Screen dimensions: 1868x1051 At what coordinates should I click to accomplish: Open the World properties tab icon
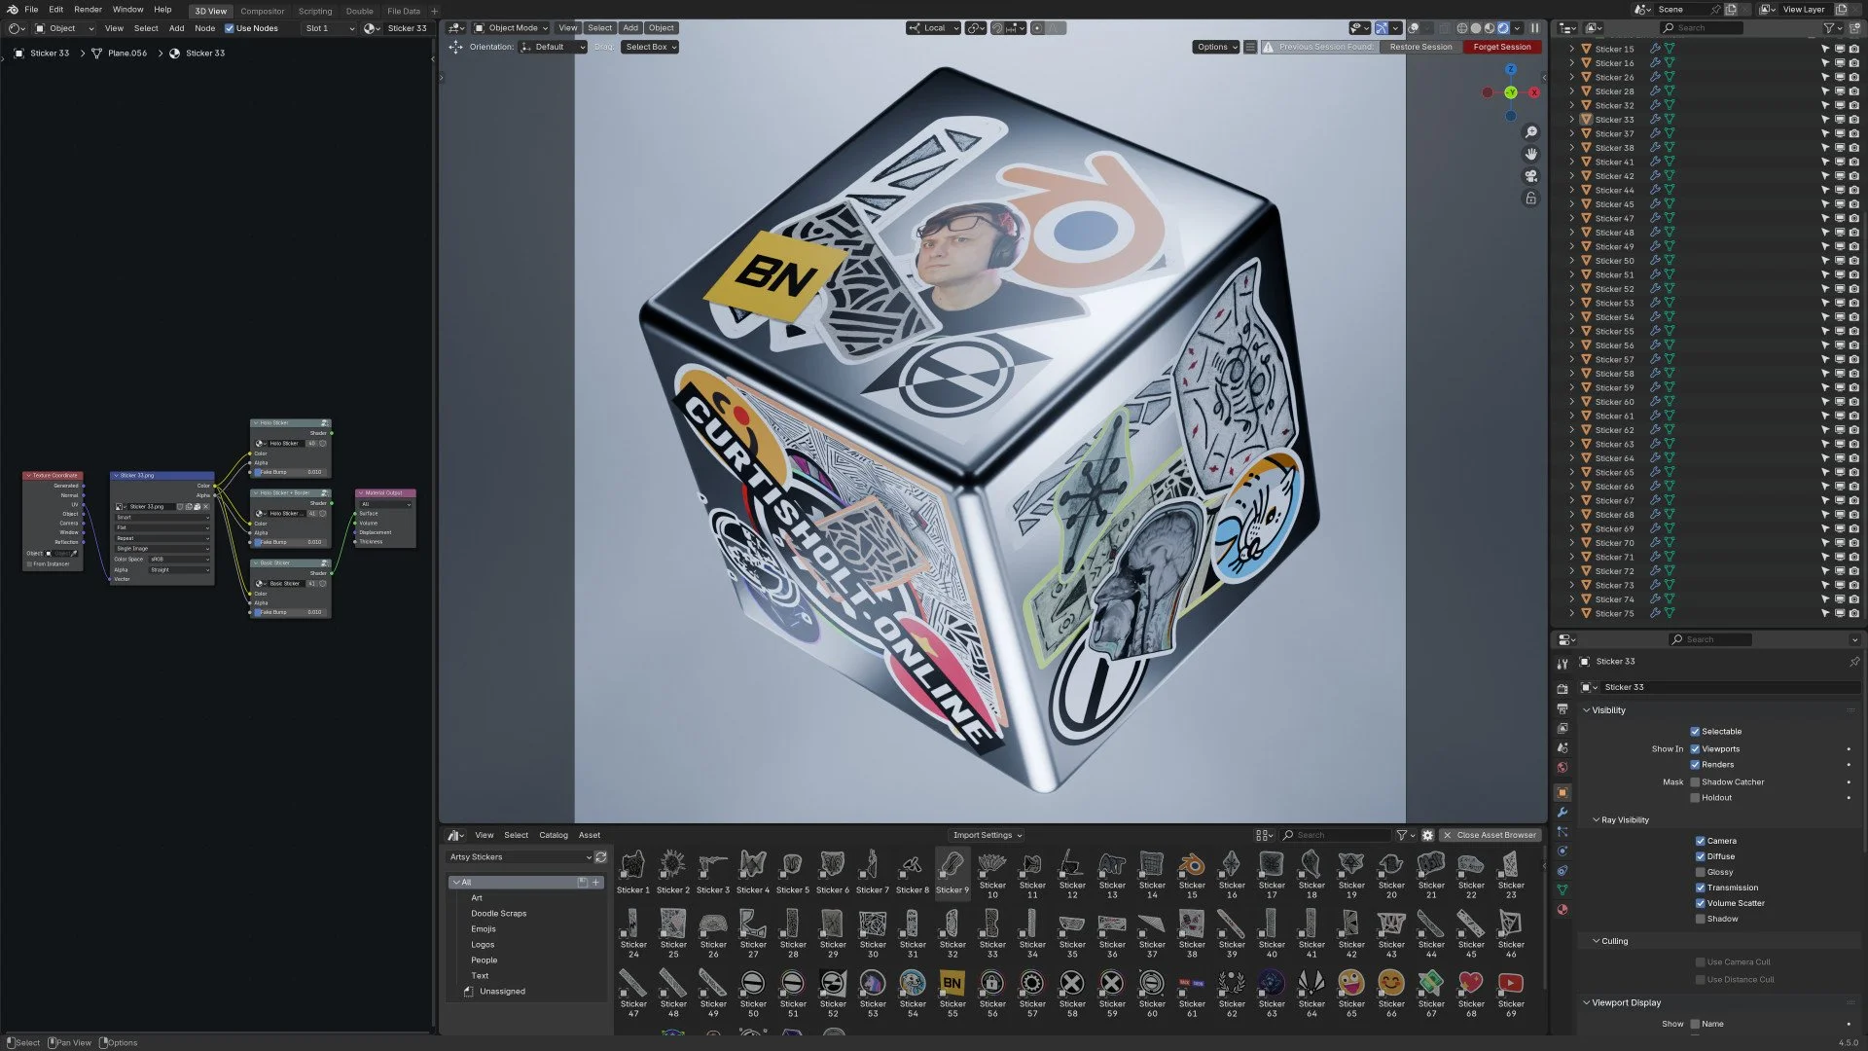(x=1563, y=768)
